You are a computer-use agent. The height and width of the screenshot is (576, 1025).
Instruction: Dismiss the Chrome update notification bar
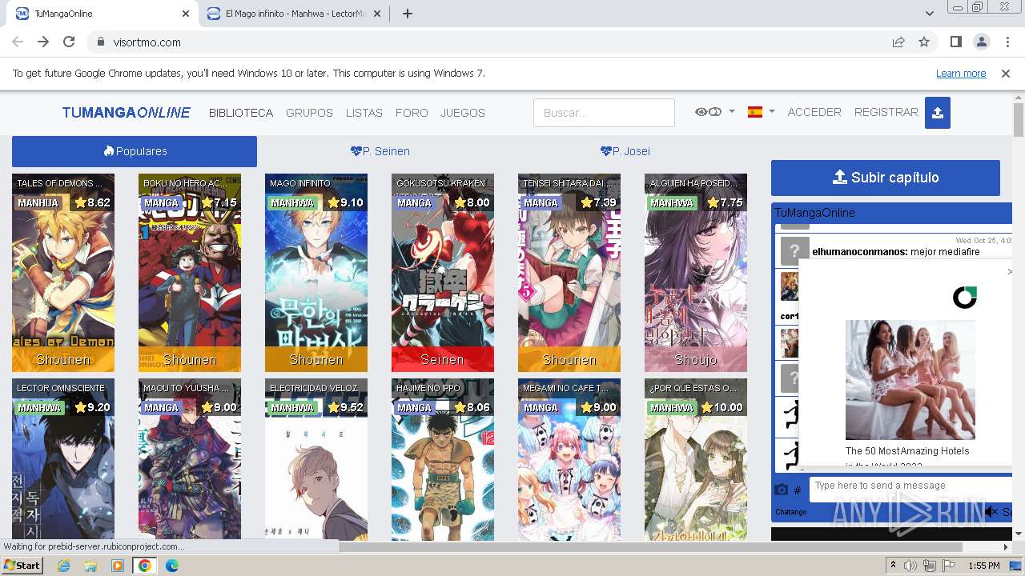click(x=1006, y=74)
